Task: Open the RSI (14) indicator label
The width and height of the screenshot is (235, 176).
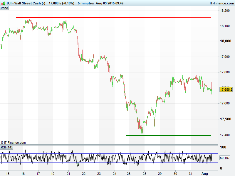Action: 6,148
